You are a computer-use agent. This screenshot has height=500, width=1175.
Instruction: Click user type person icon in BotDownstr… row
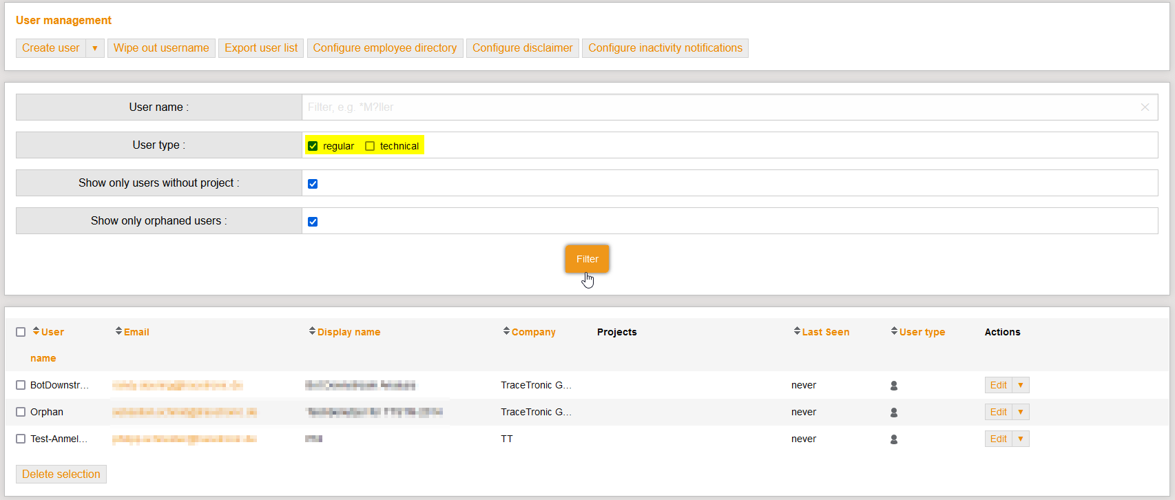(x=894, y=386)
